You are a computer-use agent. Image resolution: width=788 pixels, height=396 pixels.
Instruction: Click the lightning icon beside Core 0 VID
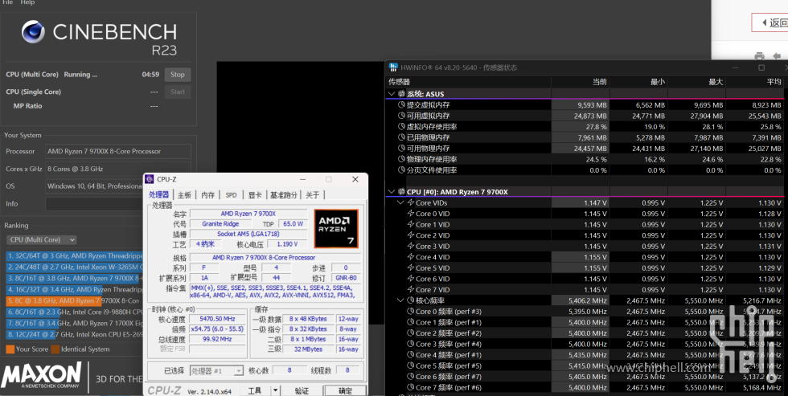pyautogui.click(x=411, y=214)
